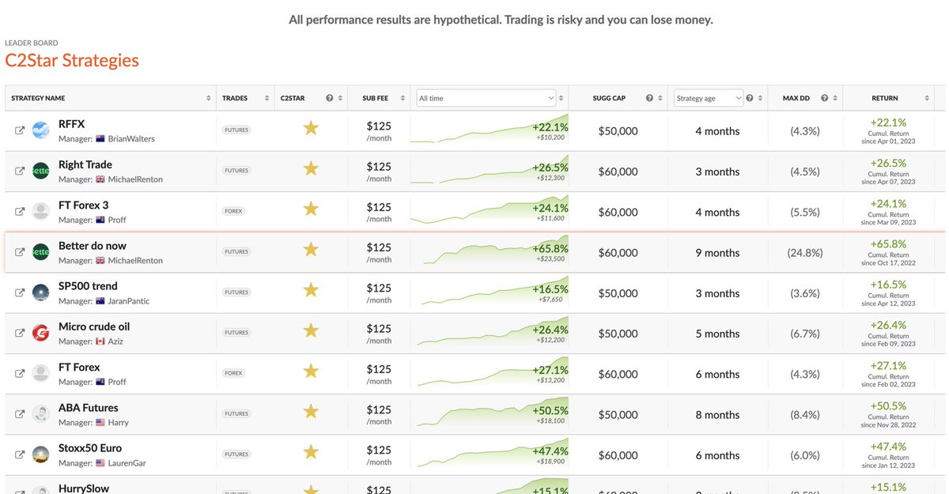Open the All time period dropdown
This screenshot has width=949, height=494.
pos(486,98)
